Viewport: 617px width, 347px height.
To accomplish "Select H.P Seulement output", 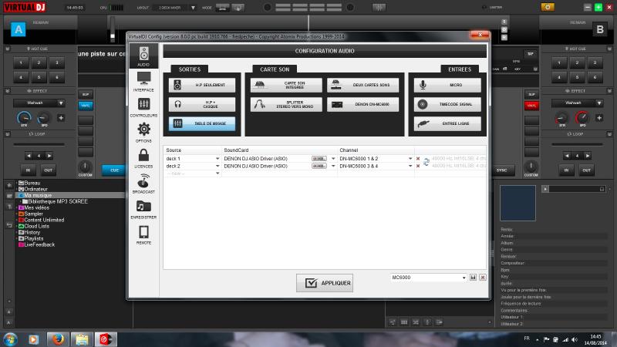I will tap(202, 85).
